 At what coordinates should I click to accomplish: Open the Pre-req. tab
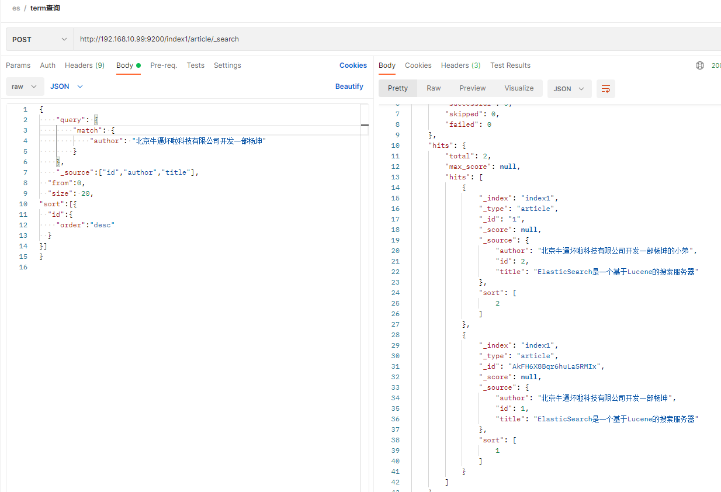[x=164, y=65]
